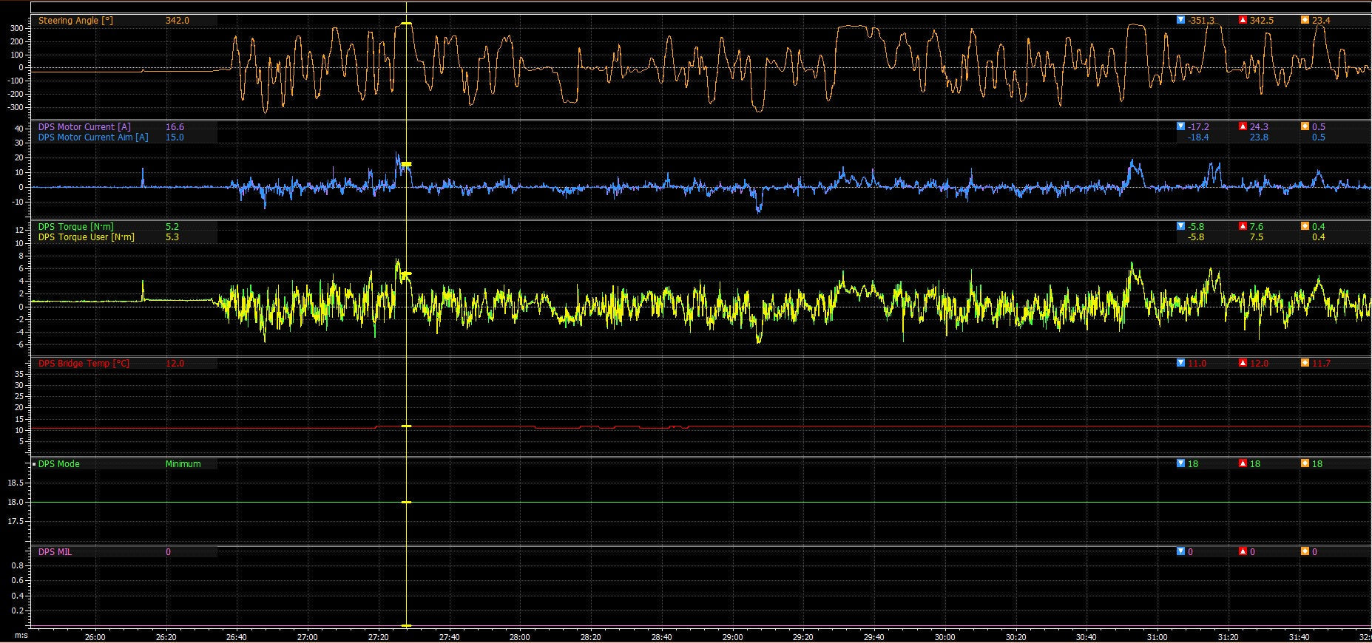
Task: Click the yellow cursor marker on Bridge Temp
Action: pos(406,426)
